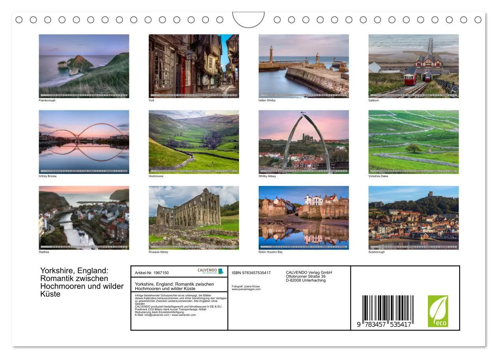This screenshot has width=497, height=358.
Task: Click the Yorkshire Dales stone walls thumbnail
Action: click(414, 142)
